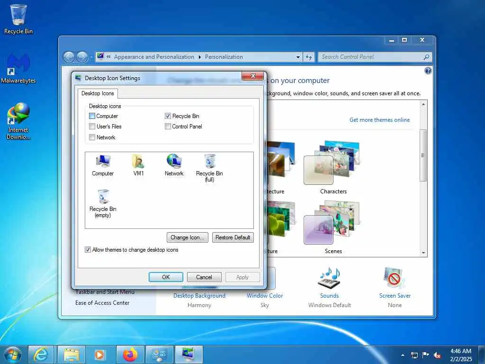The height and width of the screenshot is (364, 485).
Task: Click the theme list scrollbar thumb
Action: (x=423, y=155)
